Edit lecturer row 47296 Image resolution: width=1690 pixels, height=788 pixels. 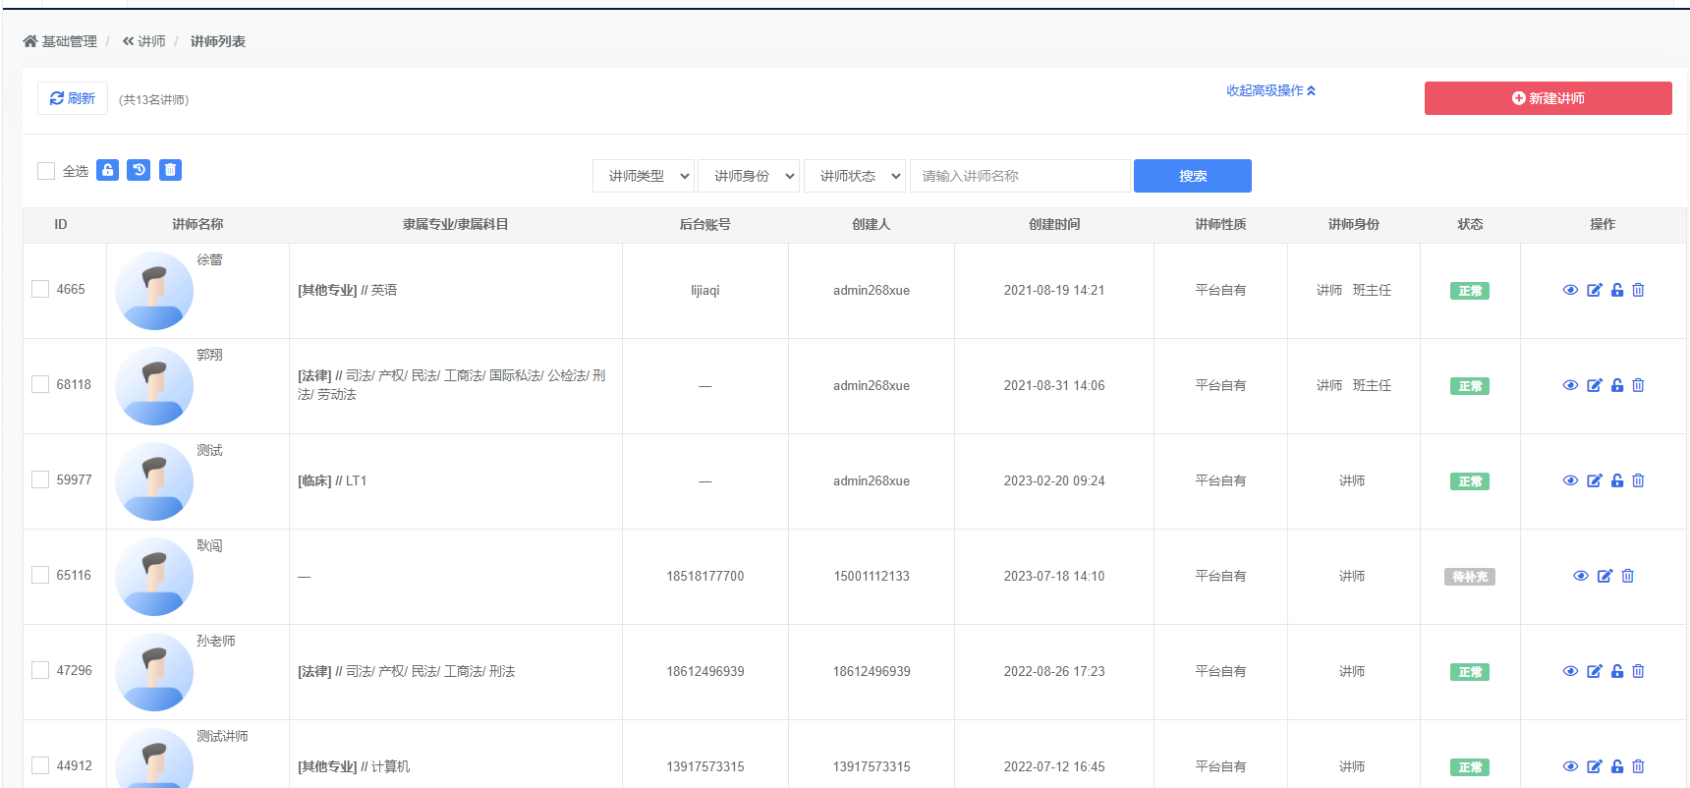(x=1595, y=671)
